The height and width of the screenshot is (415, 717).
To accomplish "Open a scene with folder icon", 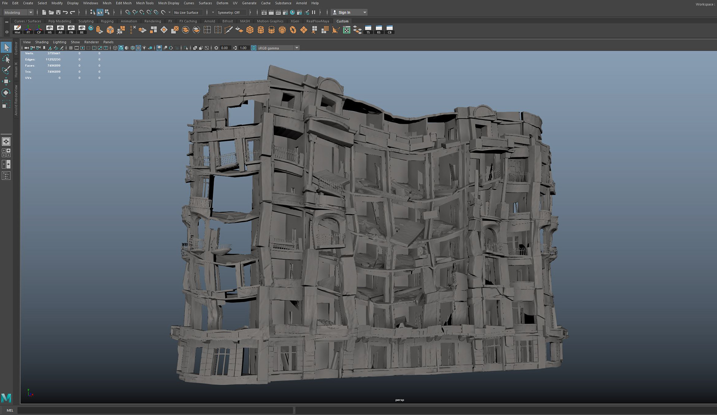I will [51, 12].
